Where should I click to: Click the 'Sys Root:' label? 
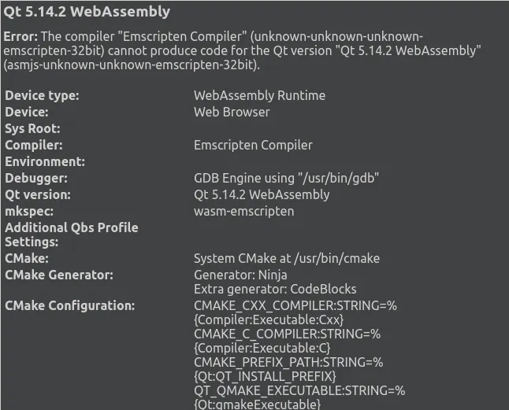(x=32, y=128)
